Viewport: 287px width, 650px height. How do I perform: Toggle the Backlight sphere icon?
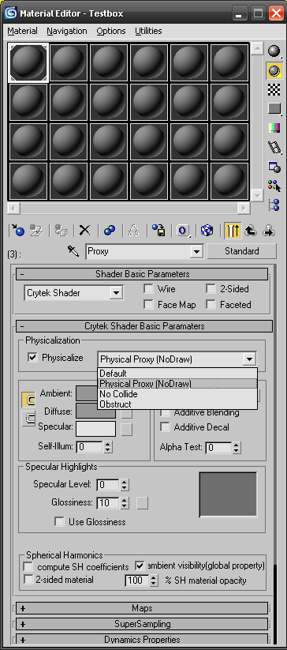[x=274, y=71]
